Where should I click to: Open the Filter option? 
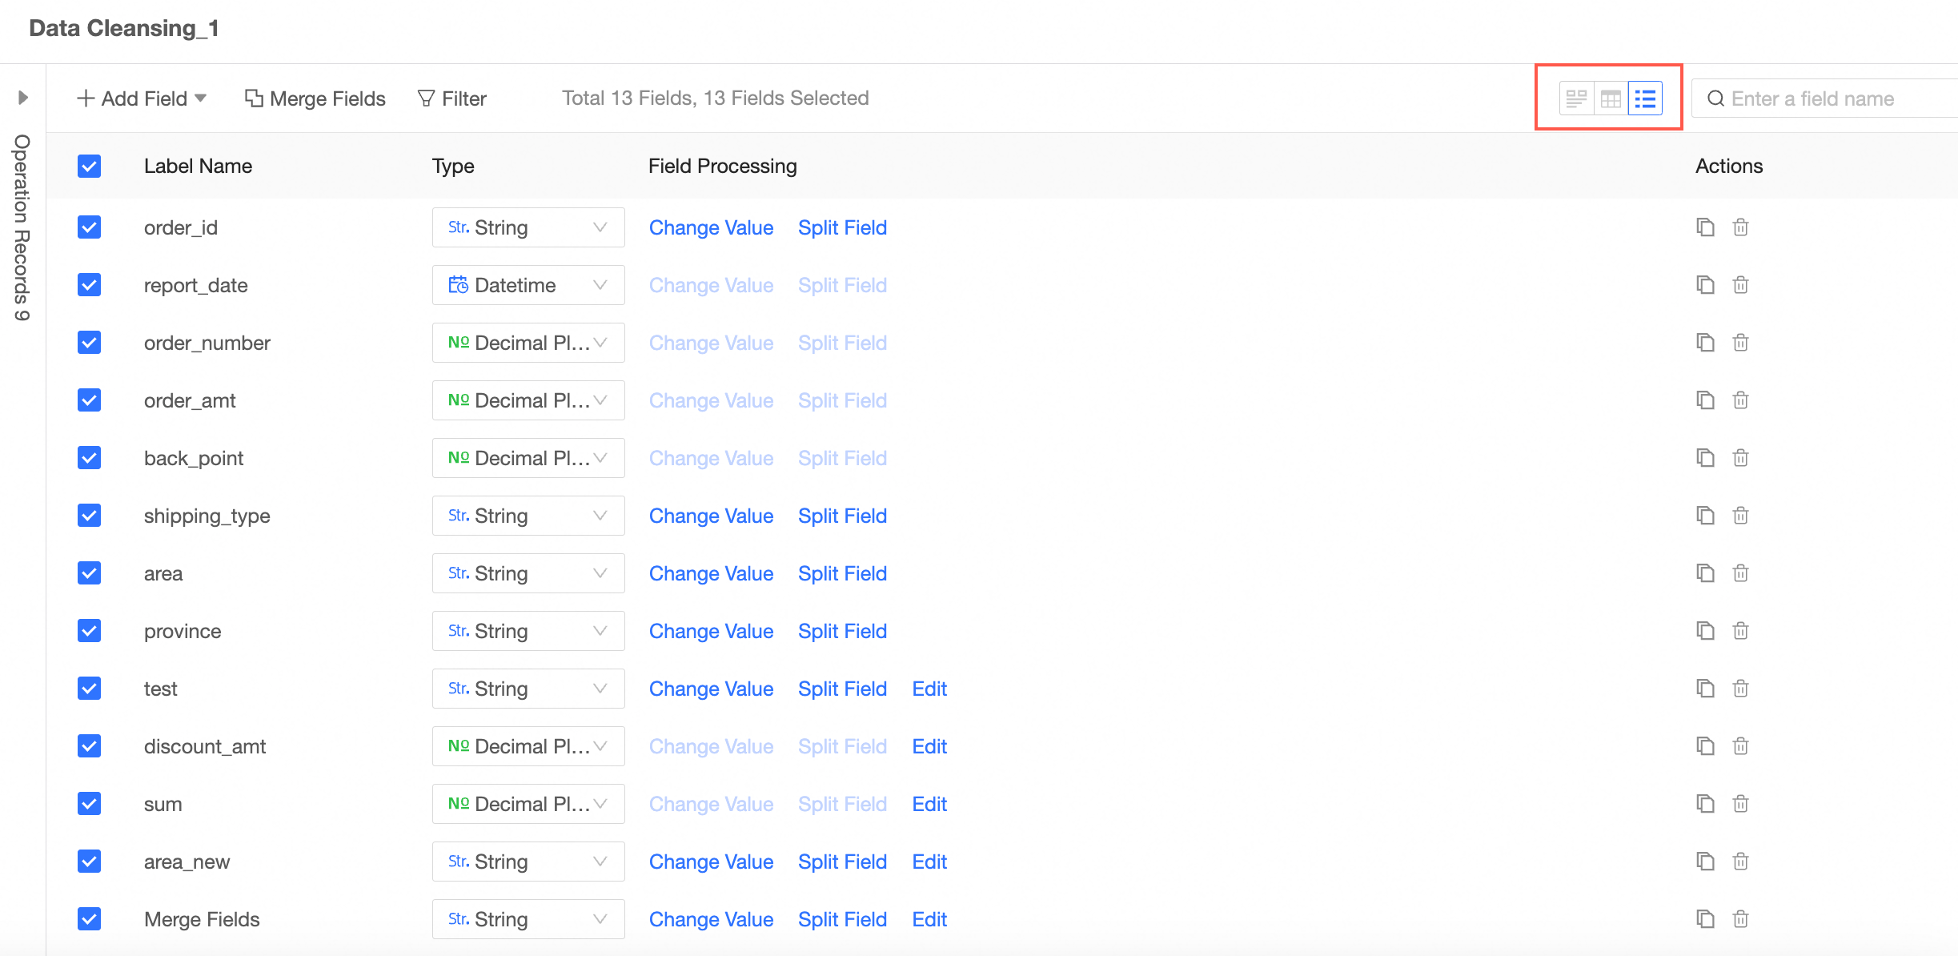click(452, 98)
